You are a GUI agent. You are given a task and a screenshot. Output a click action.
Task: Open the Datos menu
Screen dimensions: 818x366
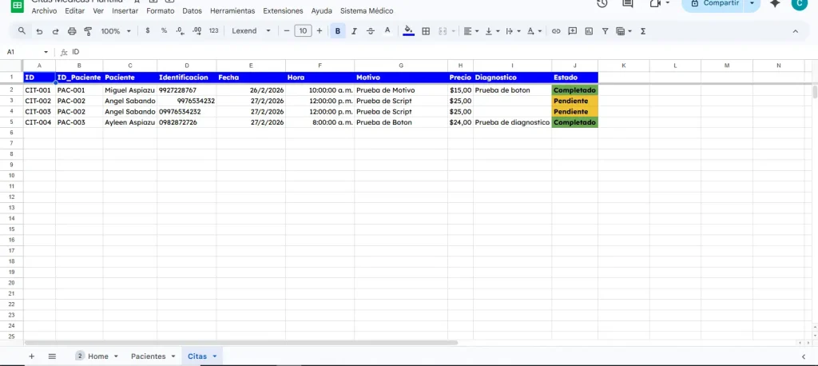(192, 10)
